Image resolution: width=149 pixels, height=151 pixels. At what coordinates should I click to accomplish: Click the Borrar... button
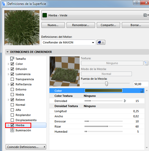click(136, 25)
